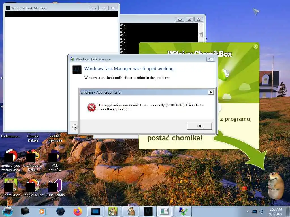The image size is (290, 217).
Task: Click the console window scrollbar thumb
Action: coord(201,34)
